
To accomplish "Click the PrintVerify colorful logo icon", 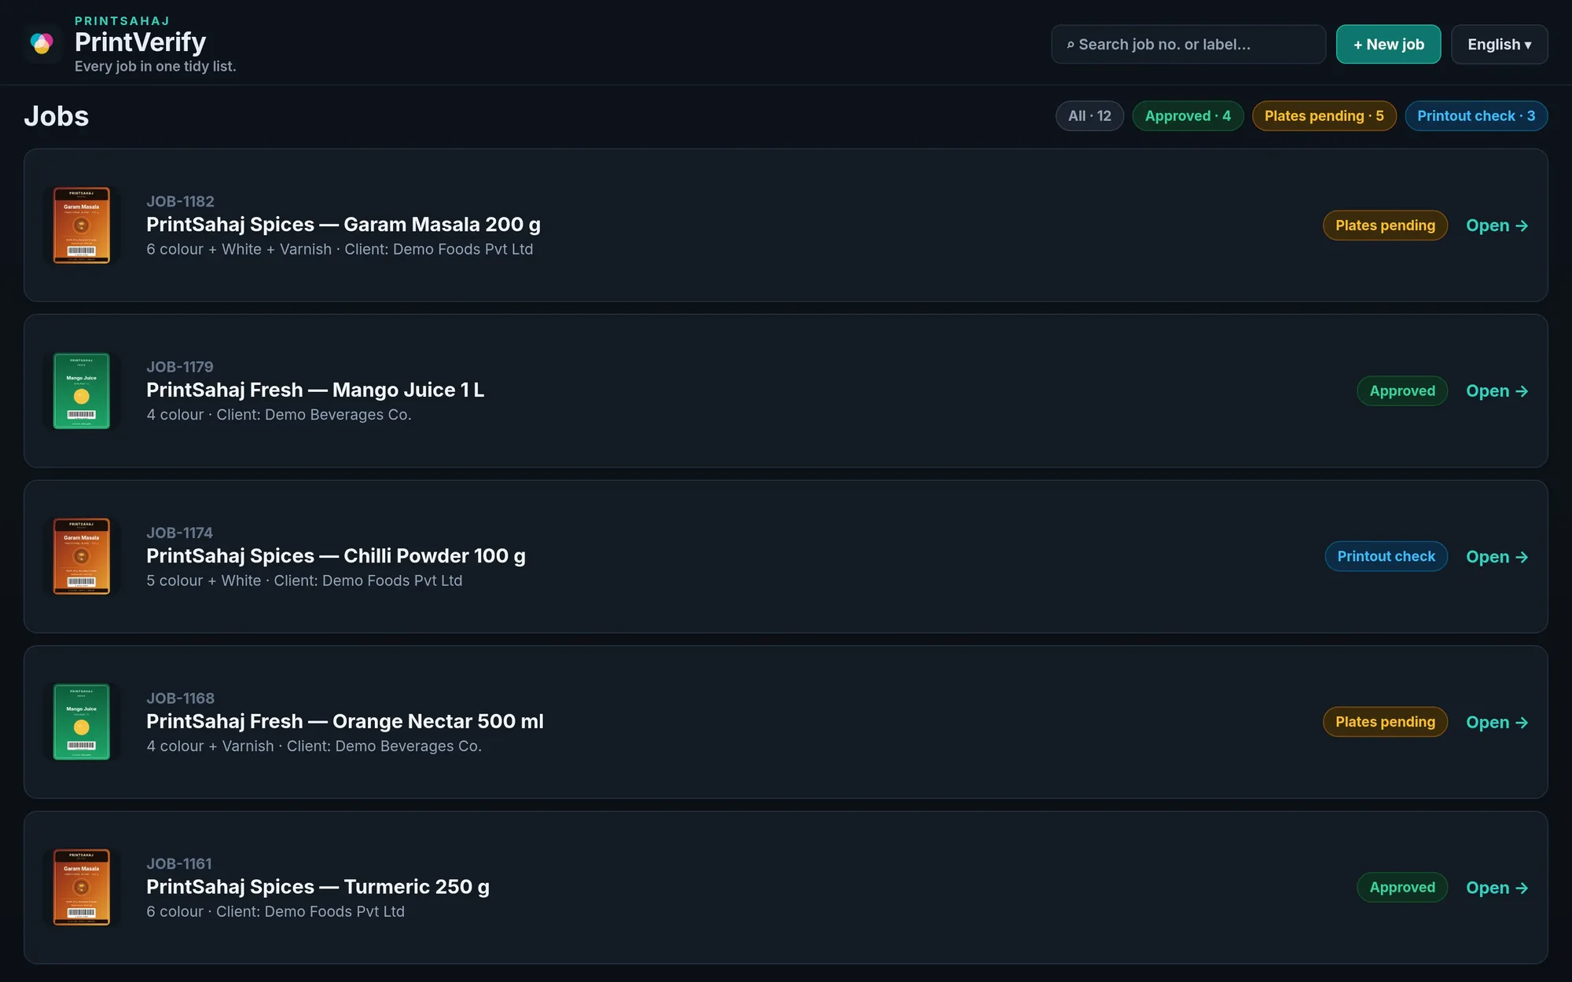I will click(x=42, y=43).
